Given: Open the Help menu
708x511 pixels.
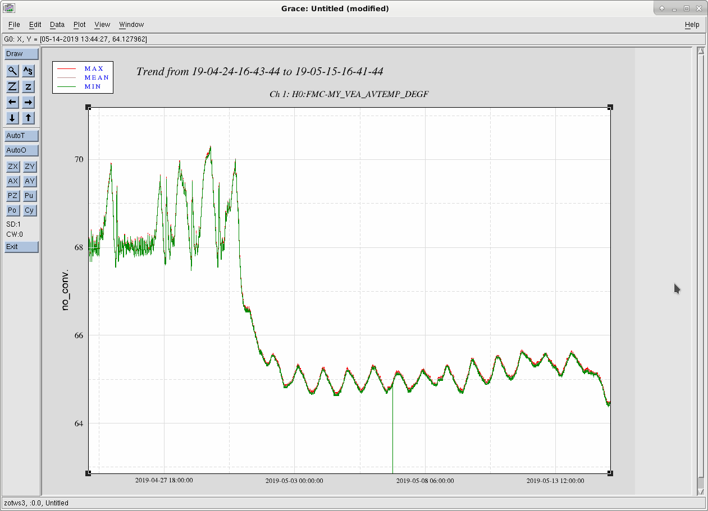Looking at the screenshot, I should [x=692, y=25].
